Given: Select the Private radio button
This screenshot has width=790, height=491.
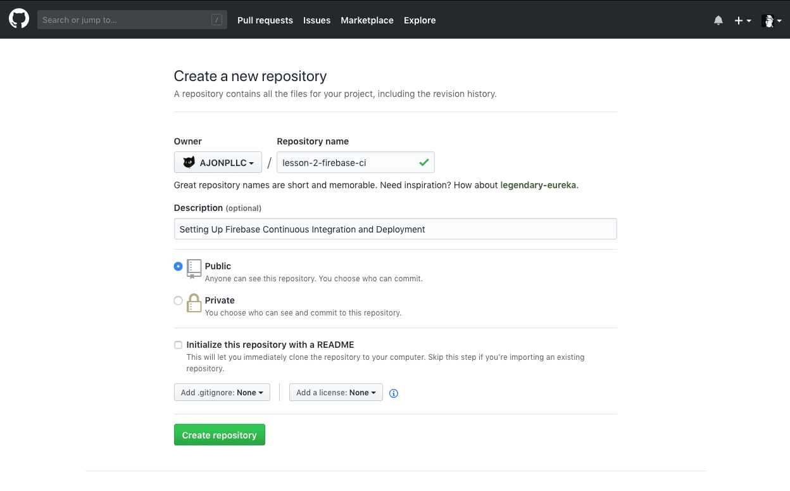Looking at the screenshot, I should pyautogui.click(x=179, y=301).
